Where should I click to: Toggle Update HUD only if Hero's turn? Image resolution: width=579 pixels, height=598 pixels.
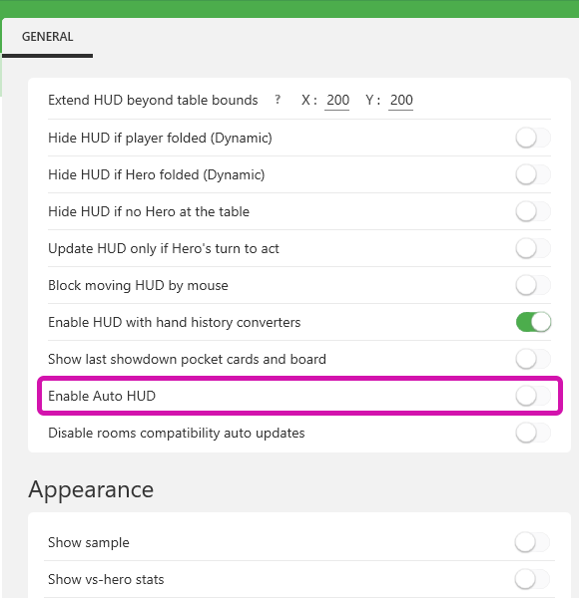click(x=533, y=248)
